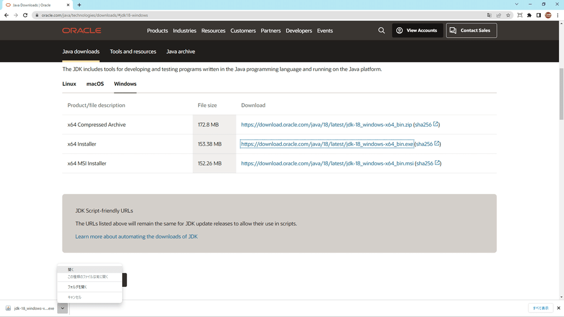Bookmark this page with the star icon

click(x=508, y=15)
